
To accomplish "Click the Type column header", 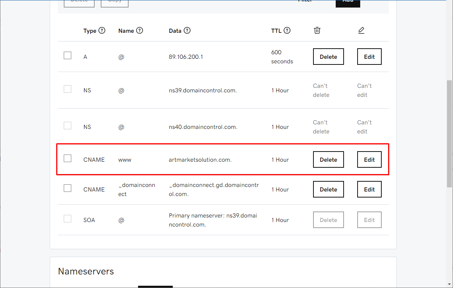I will (90, 31).
